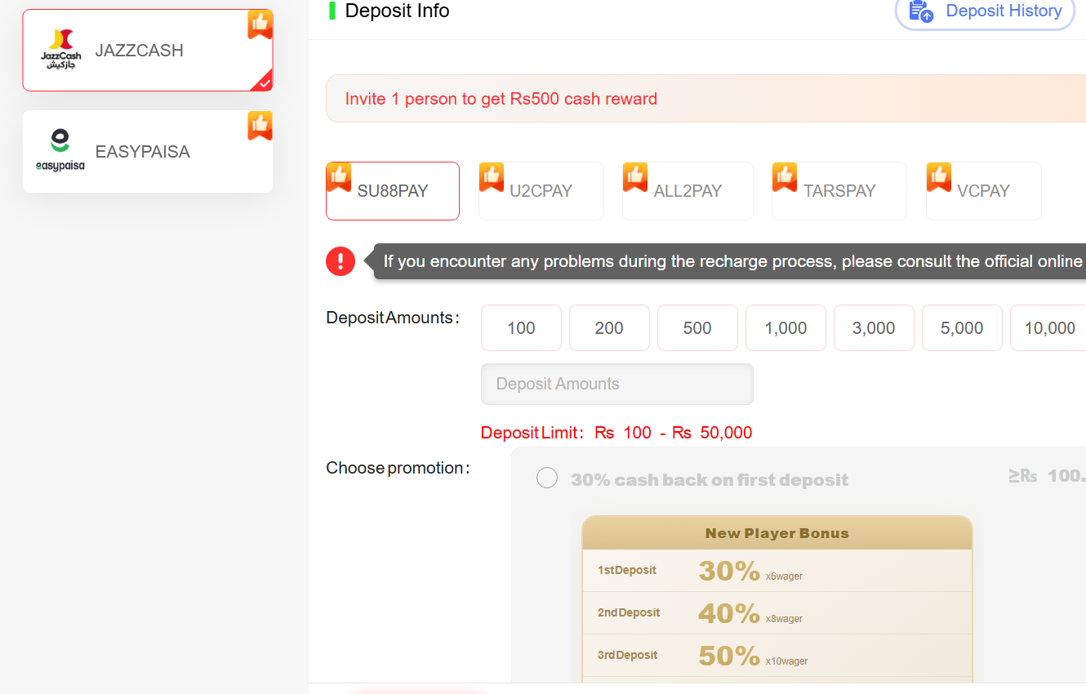Click the Easypaisa logo icon
1086x694 pixels.
[x=60, y=151]
